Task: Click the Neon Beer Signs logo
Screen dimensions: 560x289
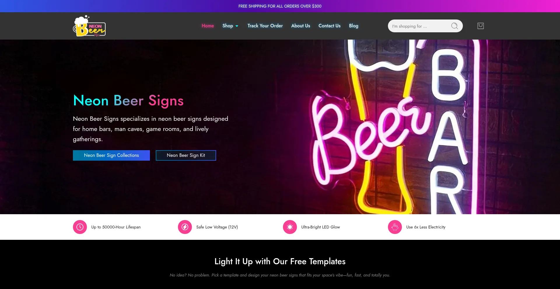Action: (89, 26)
